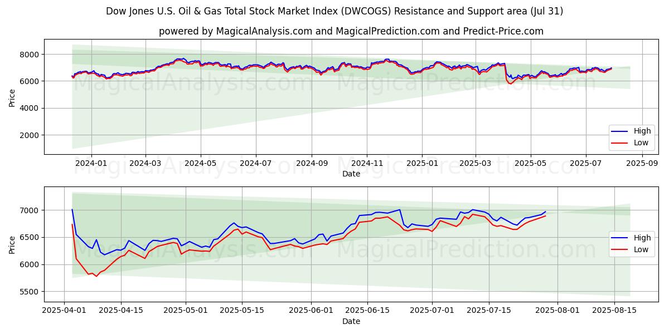Click the 2025-09 tick label

[642, 163]
